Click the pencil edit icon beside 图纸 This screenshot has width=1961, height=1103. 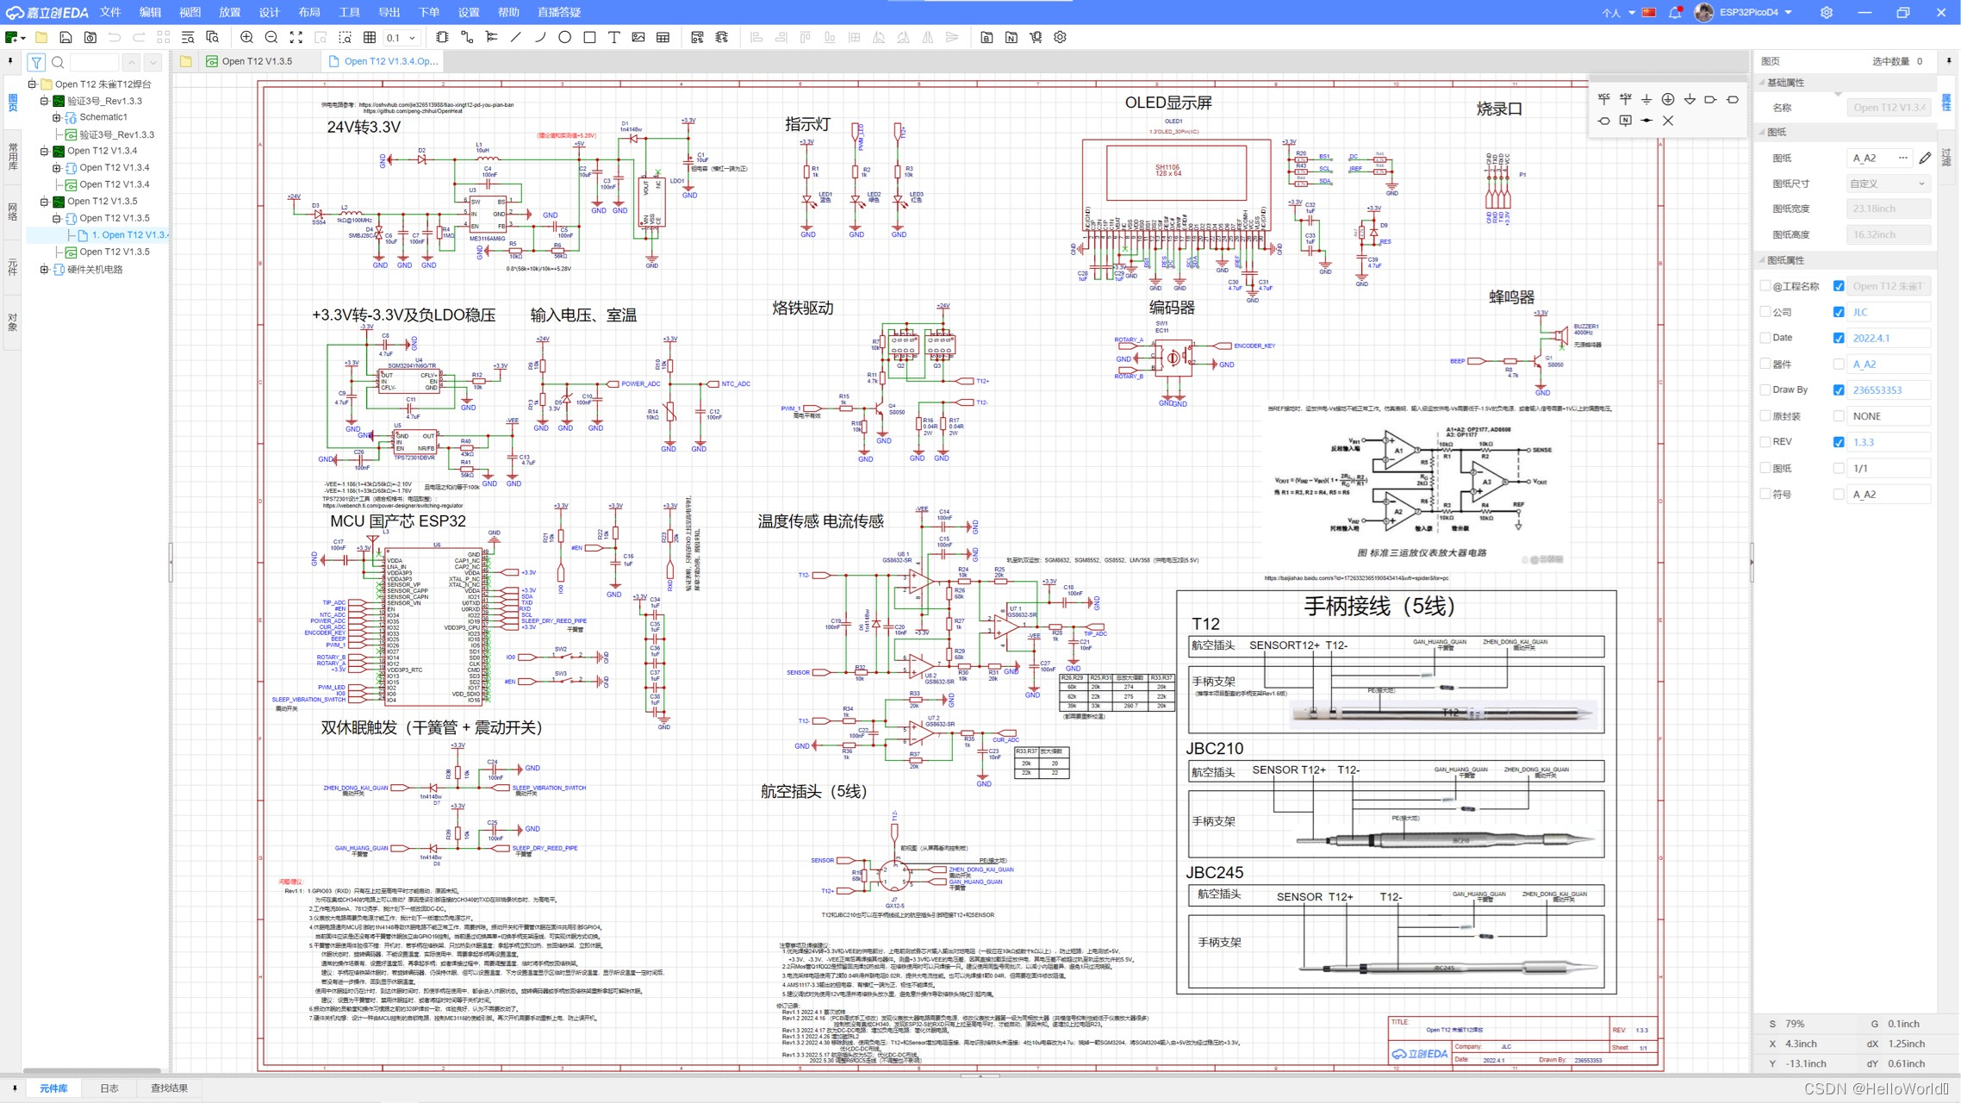pos(1925,158)
